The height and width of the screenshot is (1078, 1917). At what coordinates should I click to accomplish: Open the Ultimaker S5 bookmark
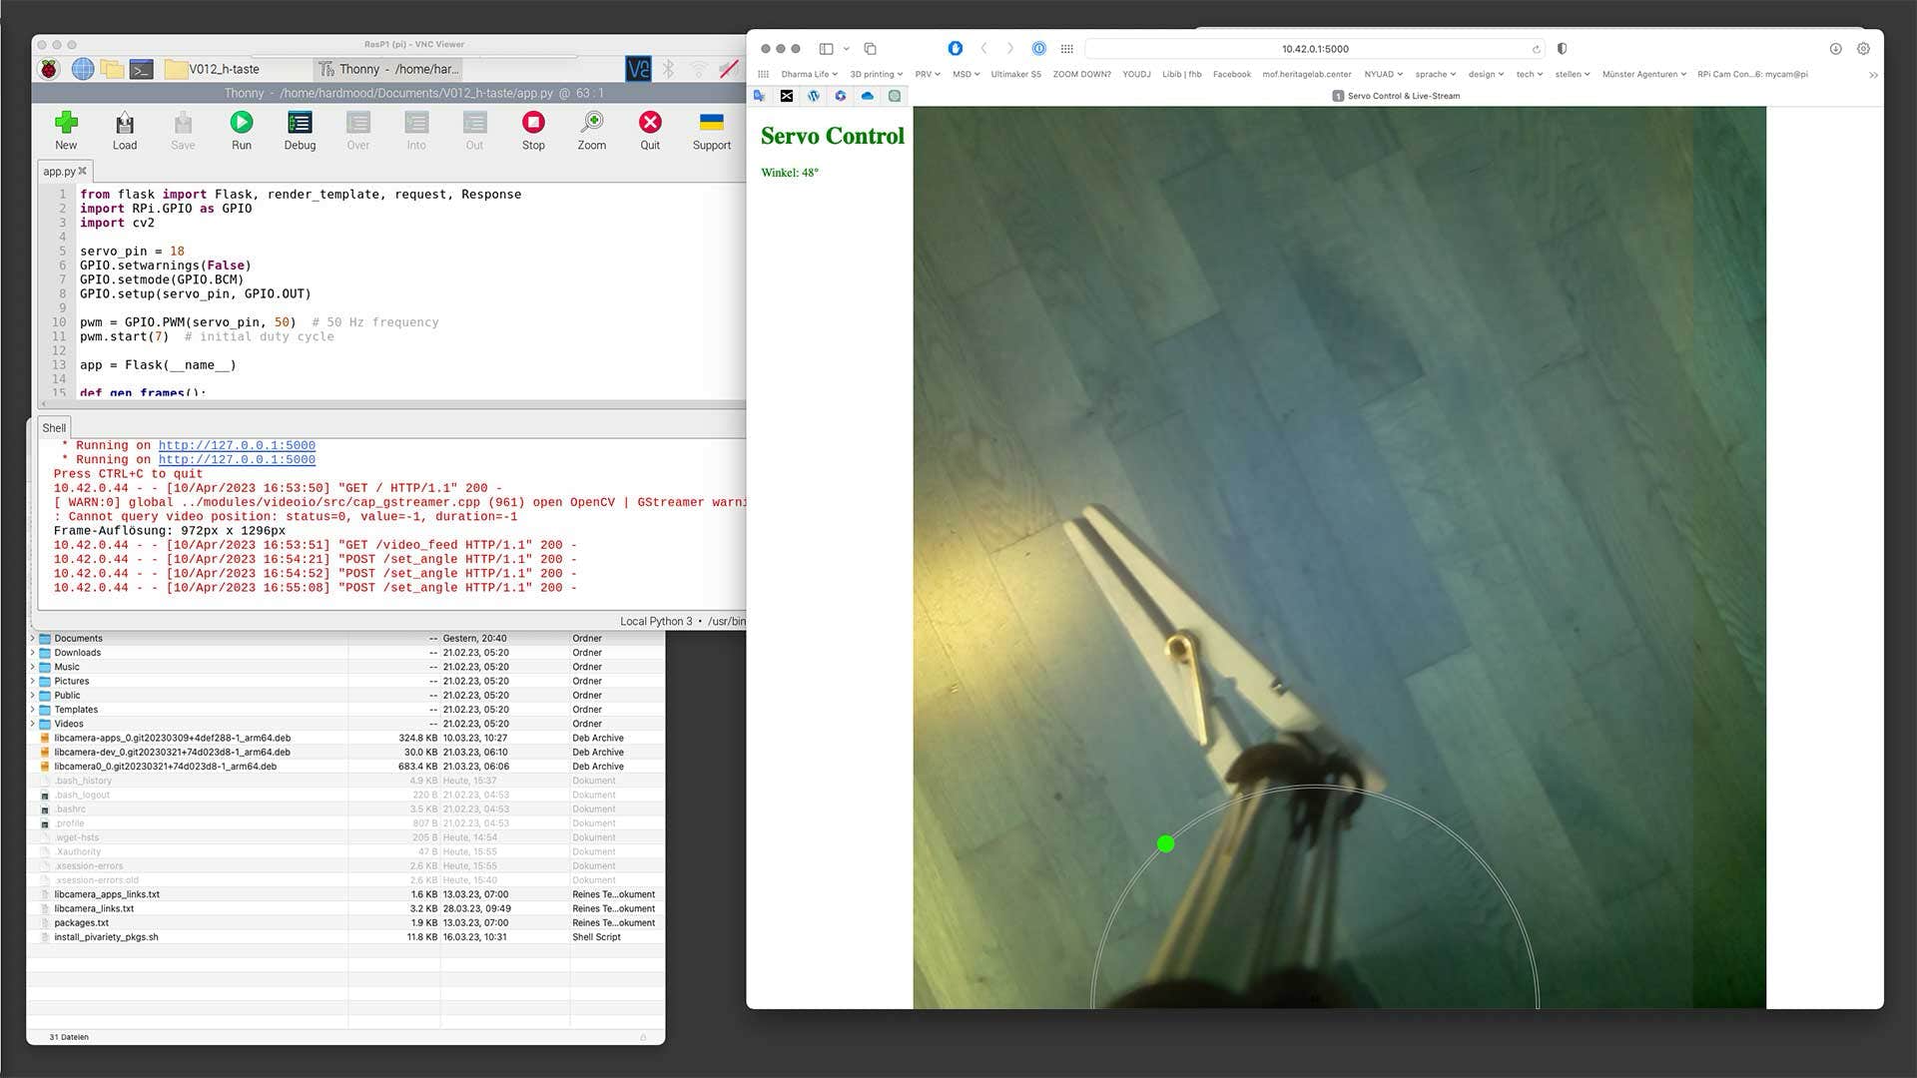click(1015, 74)
